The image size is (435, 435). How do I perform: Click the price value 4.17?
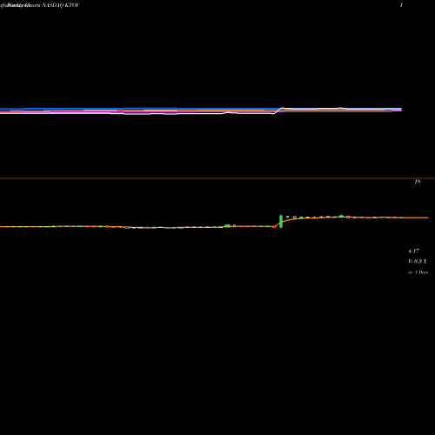tap(413, 251)
